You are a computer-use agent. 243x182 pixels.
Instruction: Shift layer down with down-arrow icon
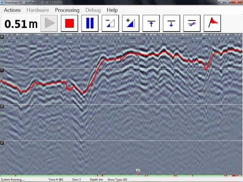click(171, 23)
